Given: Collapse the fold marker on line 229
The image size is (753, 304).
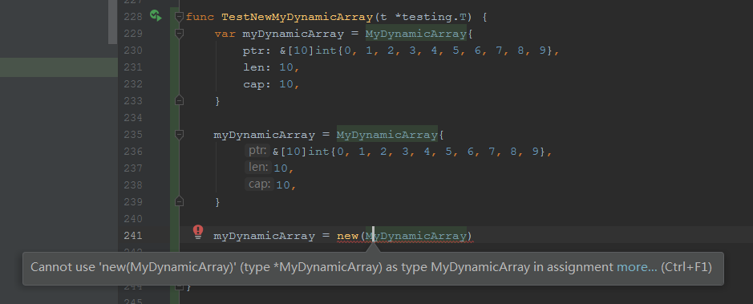Looking at the screenshot, I should (x=179, y=34).
